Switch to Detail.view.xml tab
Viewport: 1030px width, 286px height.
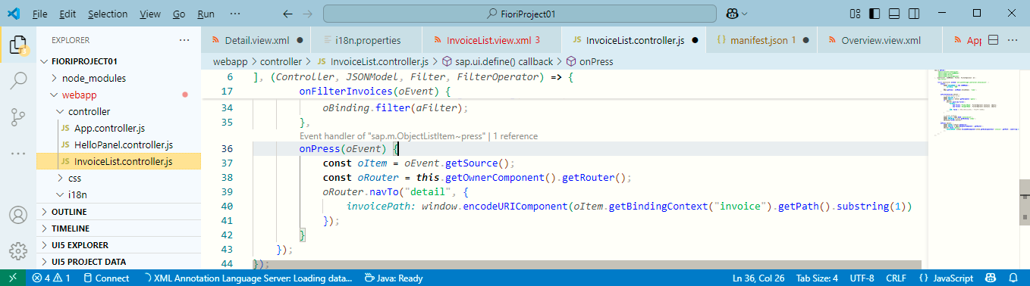tap(257, 40)
